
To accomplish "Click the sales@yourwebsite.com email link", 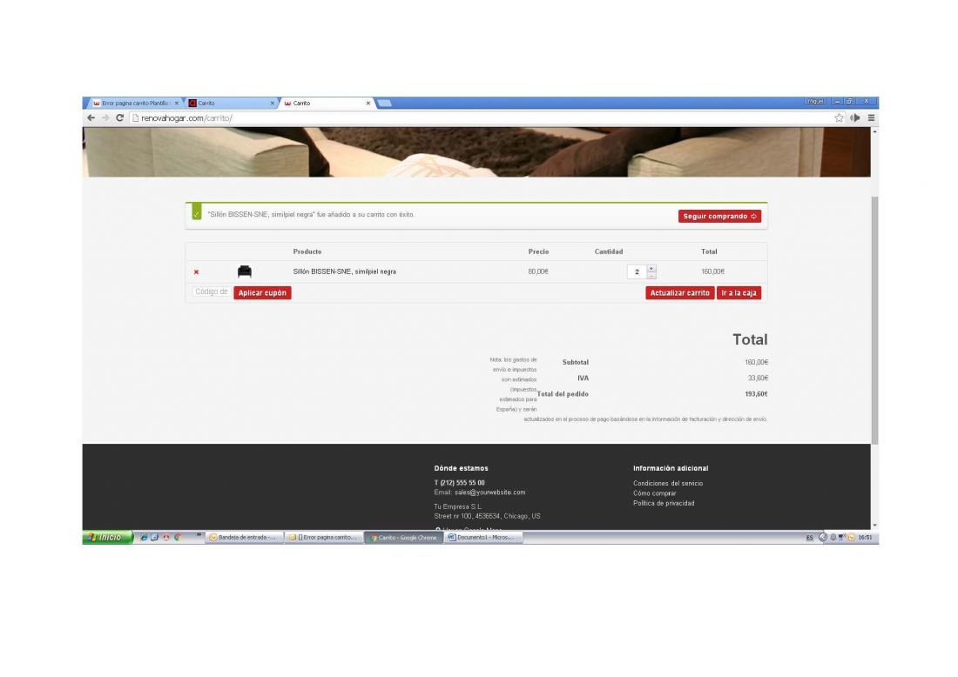I will coord(490,492).
